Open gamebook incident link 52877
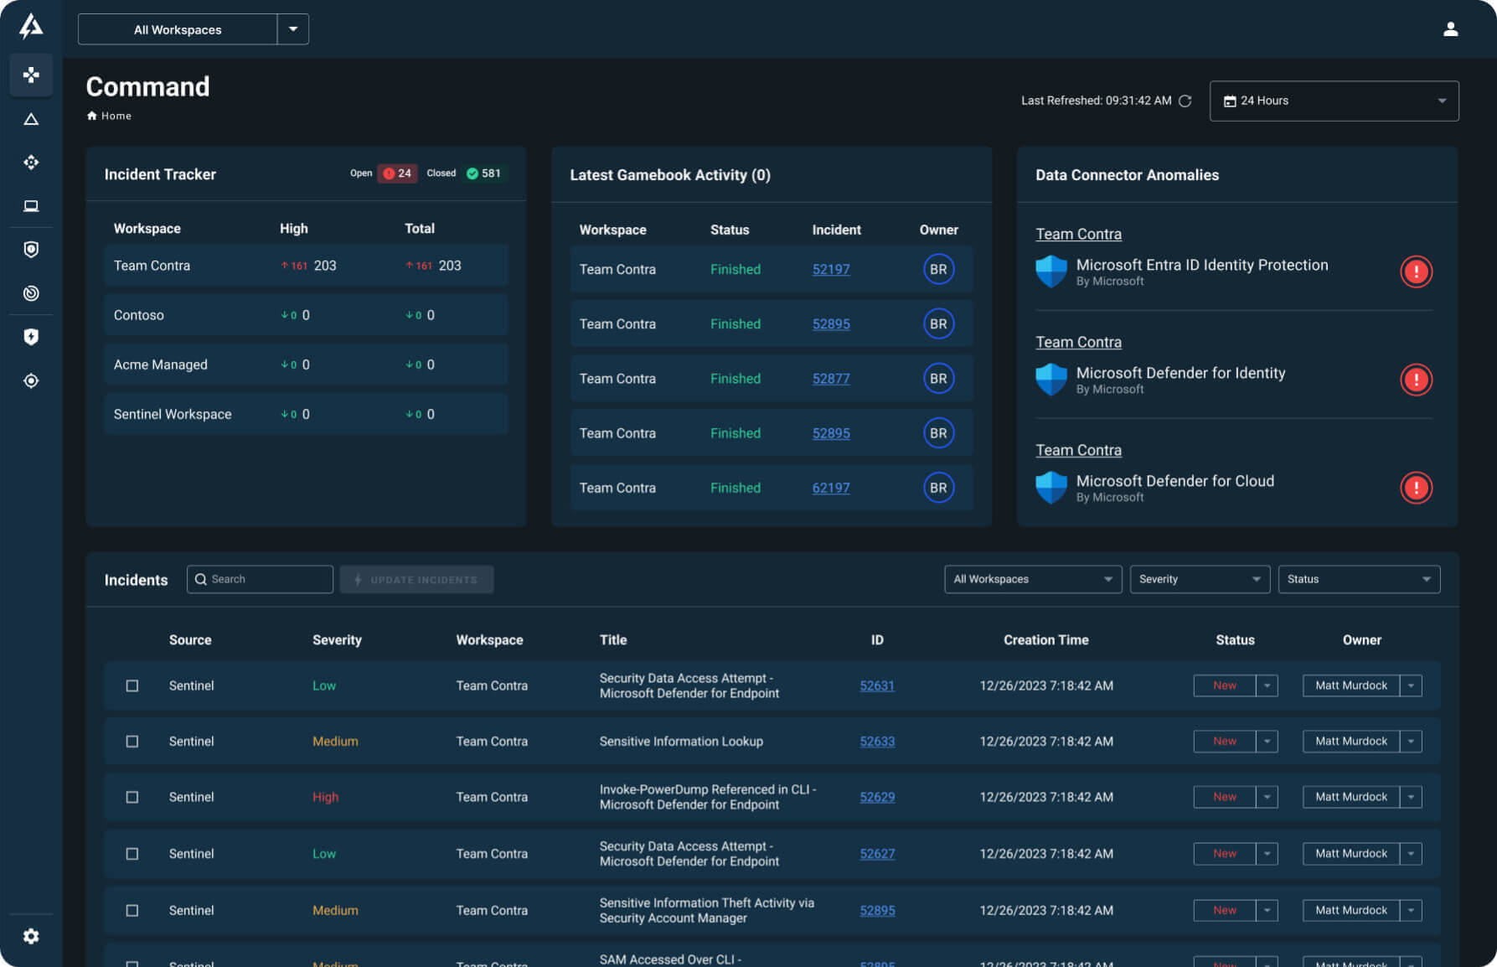The height and width of the screenshot is (967, 1497). [x=830, y=379]
